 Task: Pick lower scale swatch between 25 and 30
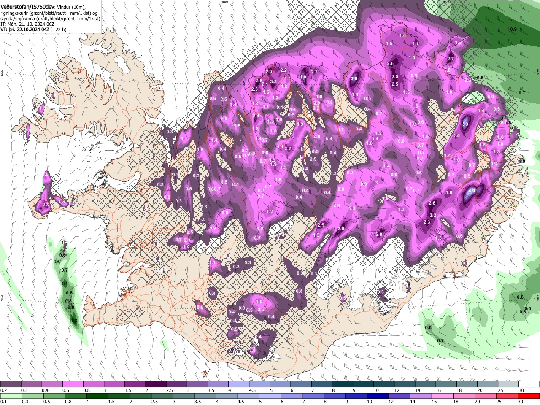(x=508, y=396)
